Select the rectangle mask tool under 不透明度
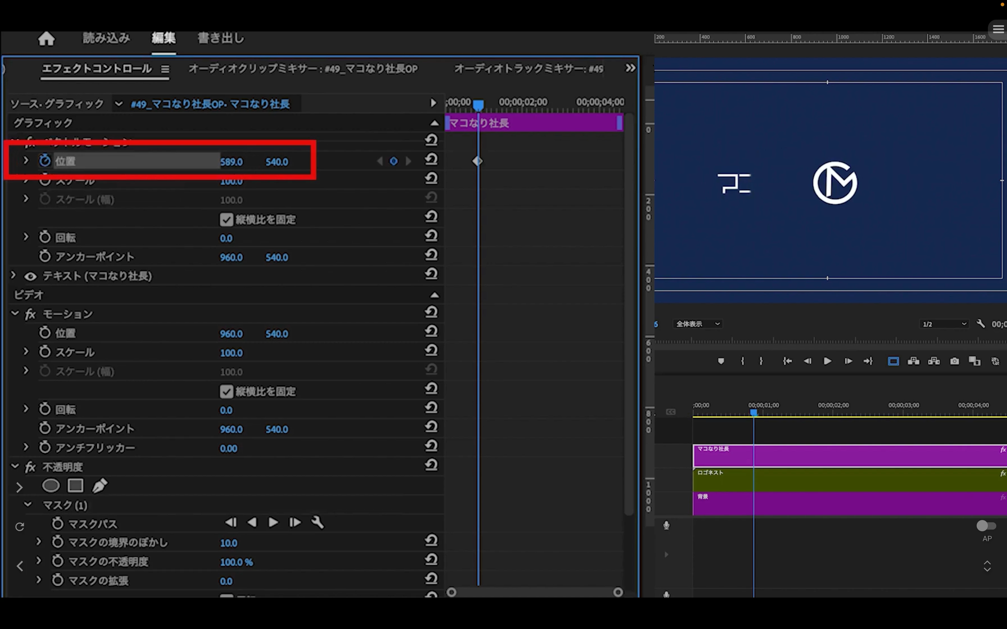This screenshot has width=1007, height=629. point(75,486)
